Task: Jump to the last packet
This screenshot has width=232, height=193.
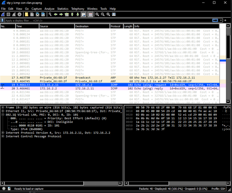Action: click(77, 14)
